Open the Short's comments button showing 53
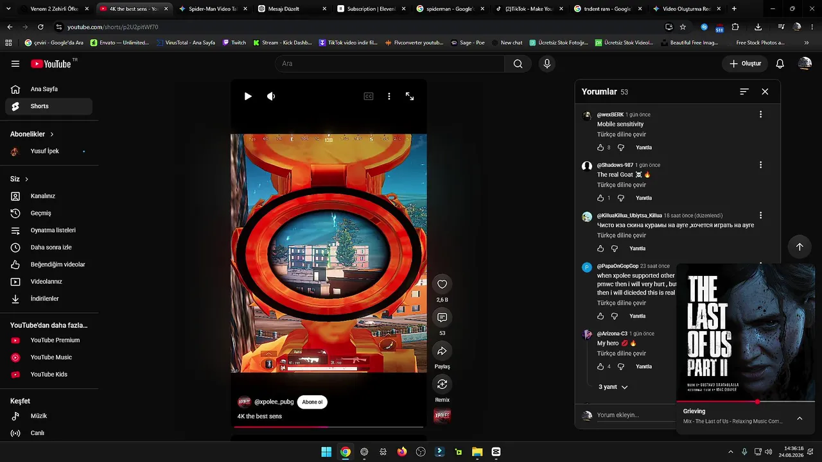 point(442,318)
